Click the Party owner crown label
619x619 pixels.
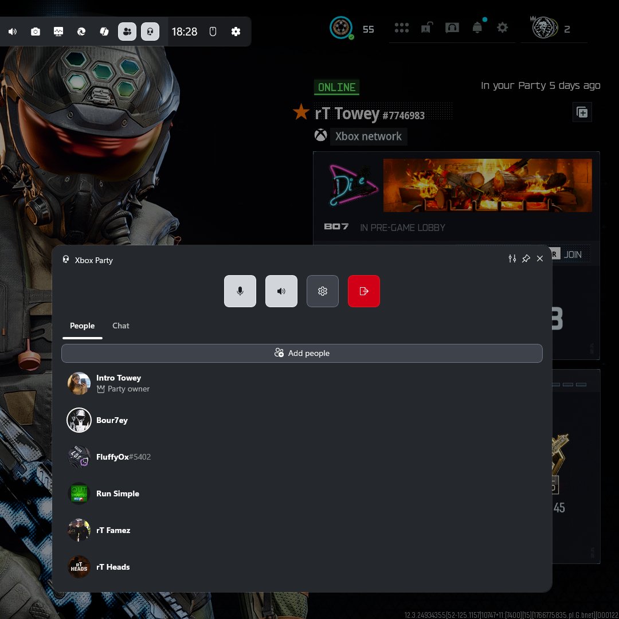point(123,389)
